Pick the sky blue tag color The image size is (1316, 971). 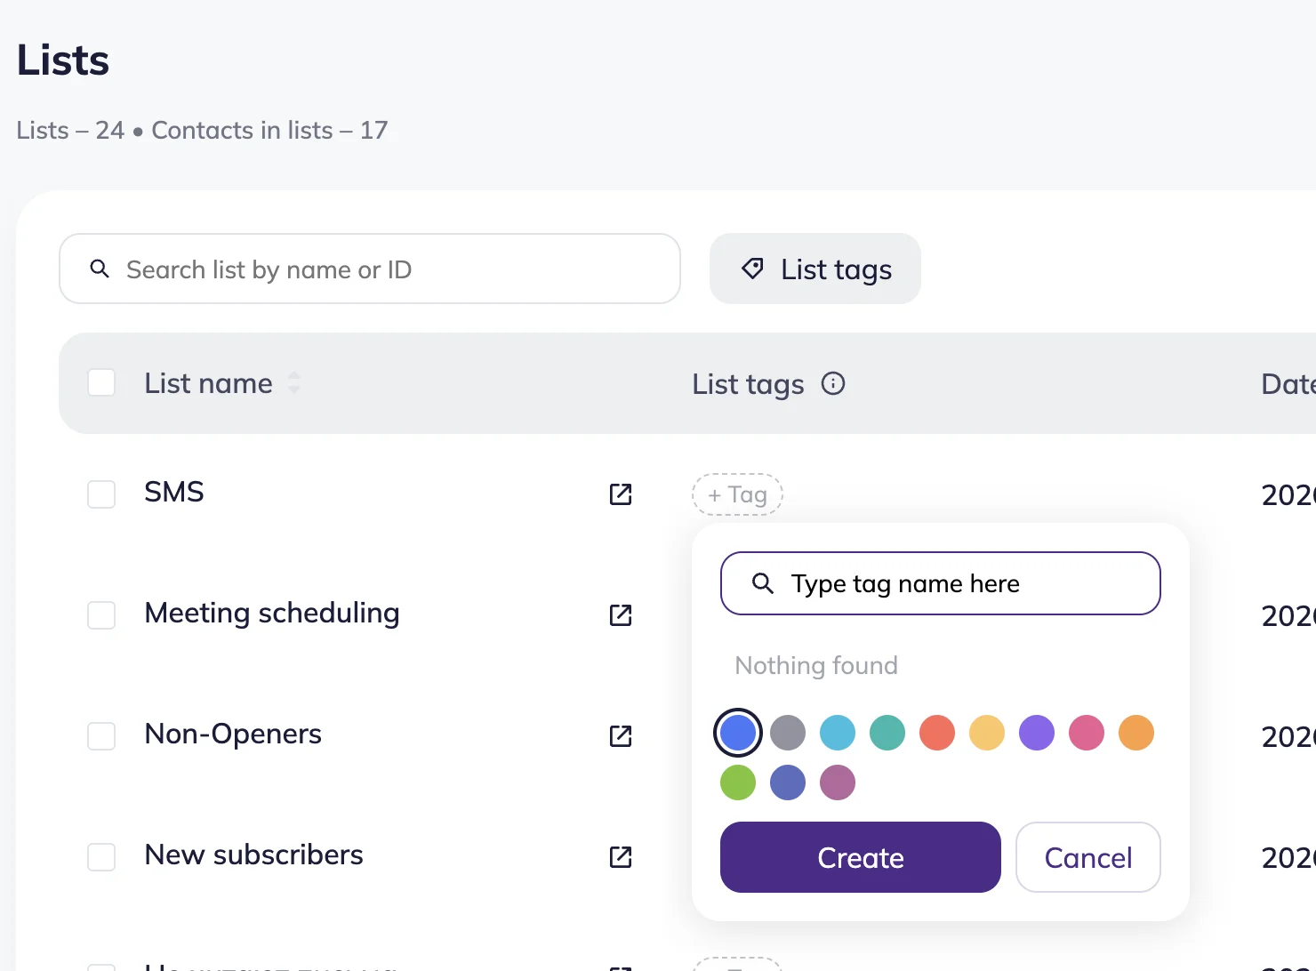point(838,733)
